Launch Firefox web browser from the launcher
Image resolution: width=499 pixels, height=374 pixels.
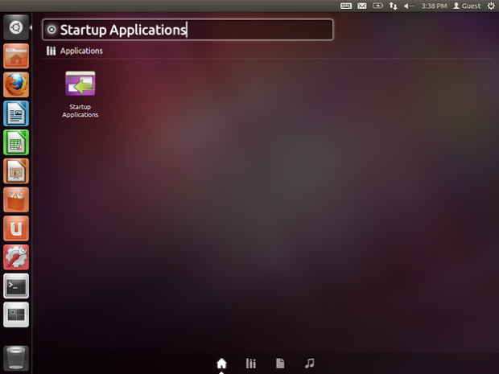pyautogui.click(x=16, y=85)
